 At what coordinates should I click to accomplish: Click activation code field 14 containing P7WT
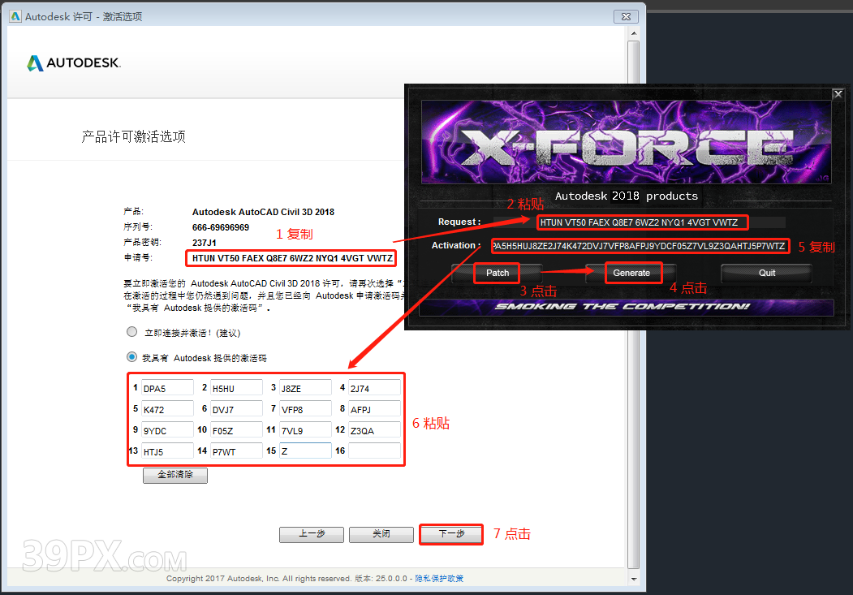click(236, 451)
